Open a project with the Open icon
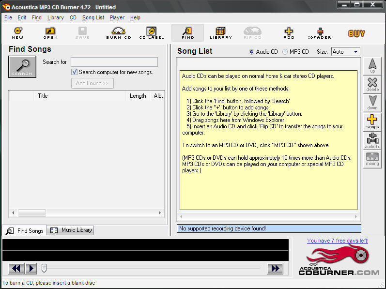This screenshot has height=289, width=386. [50, 33]
